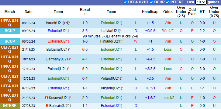Viewport: 221px width, 109px height.
Task: Uncheck the BCUP filter checkbox
Action: (151, 2)
